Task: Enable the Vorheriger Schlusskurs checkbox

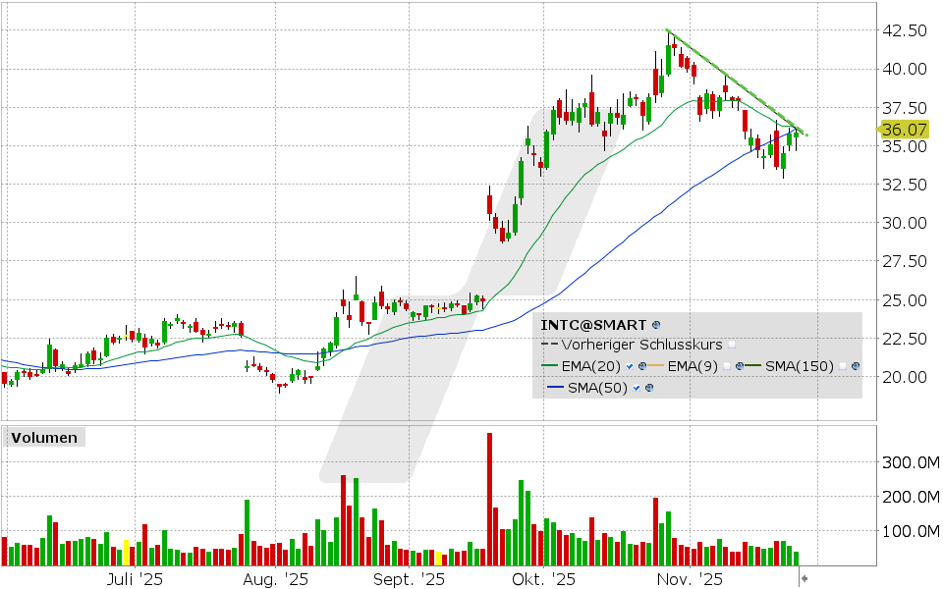Action: [x=732, y=345]
